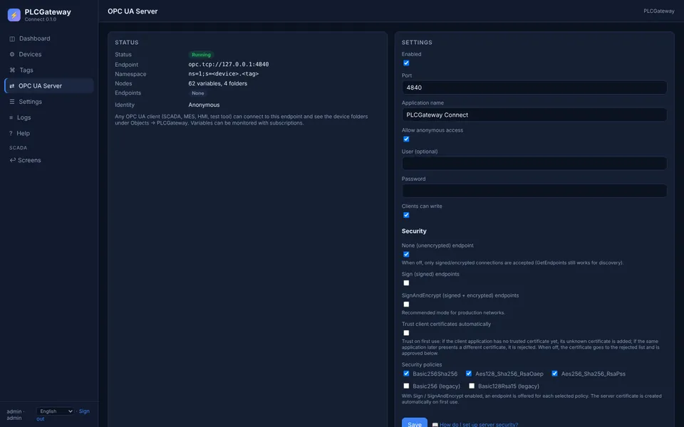This screenshot has height=427, width=684.
Task: Click the Password input field
Action: 534,191
